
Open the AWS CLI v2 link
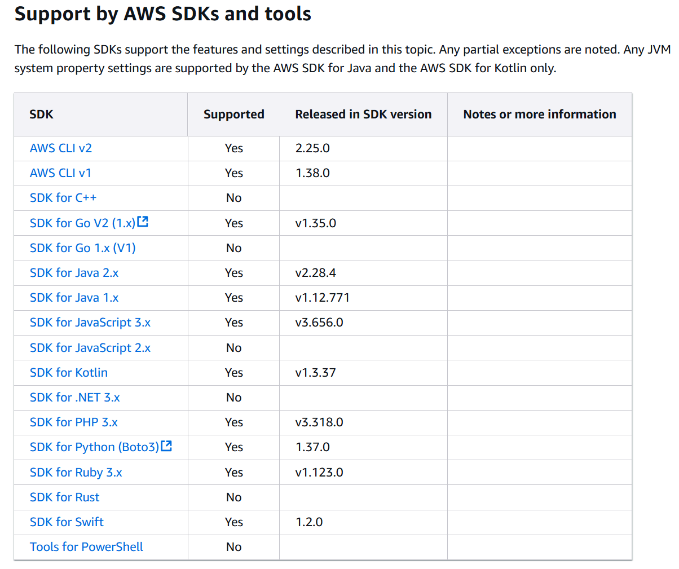[x=61, y=148]
